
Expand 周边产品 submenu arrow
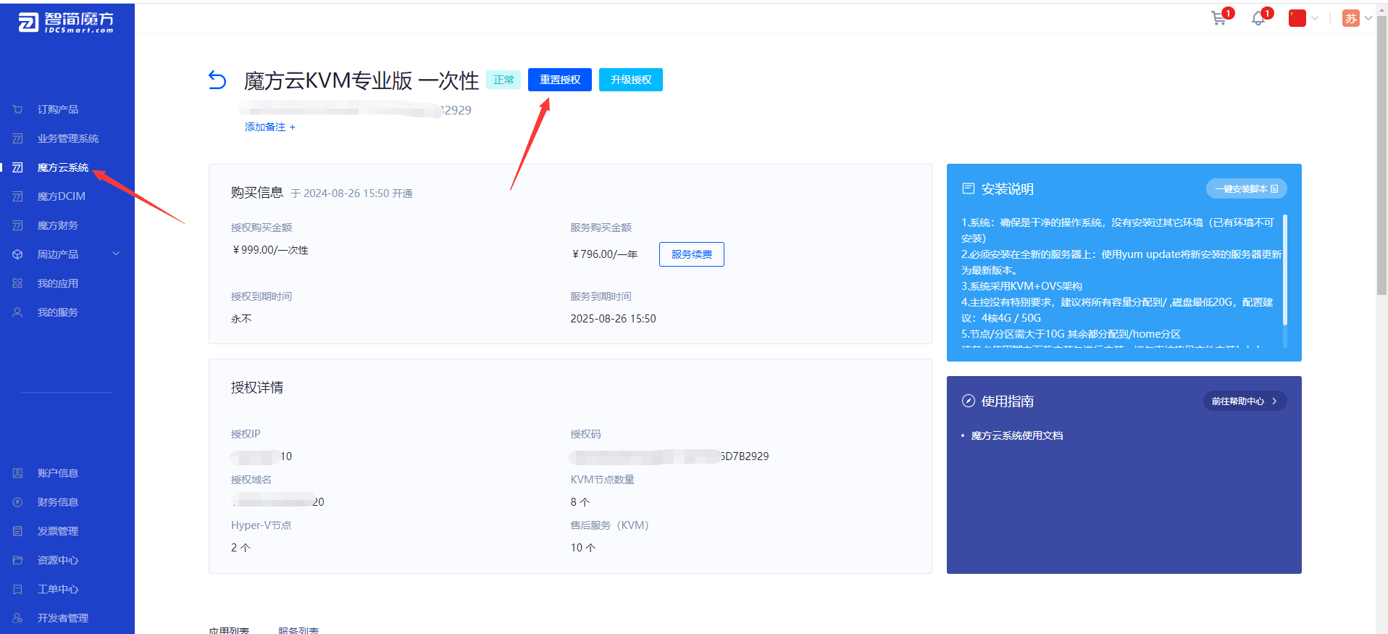(x=116, y=254)
